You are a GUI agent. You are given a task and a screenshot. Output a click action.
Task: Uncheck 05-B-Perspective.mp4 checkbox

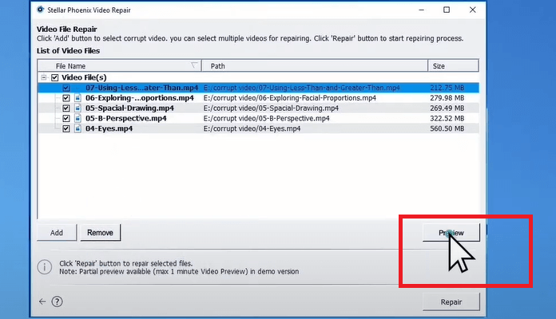(x=66, y=119)
